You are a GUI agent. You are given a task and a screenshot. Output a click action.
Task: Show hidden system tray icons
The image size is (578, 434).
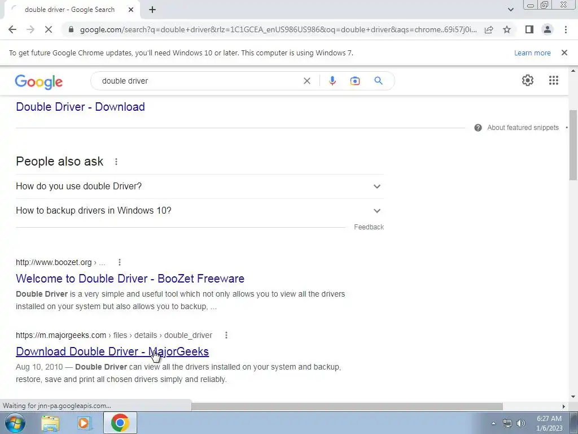point(493,423)
